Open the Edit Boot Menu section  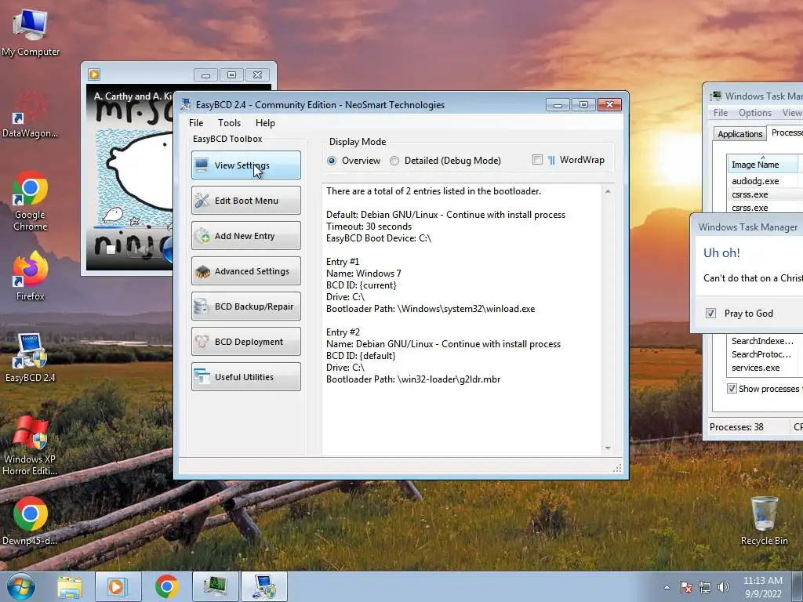click(x=245, y=201)
